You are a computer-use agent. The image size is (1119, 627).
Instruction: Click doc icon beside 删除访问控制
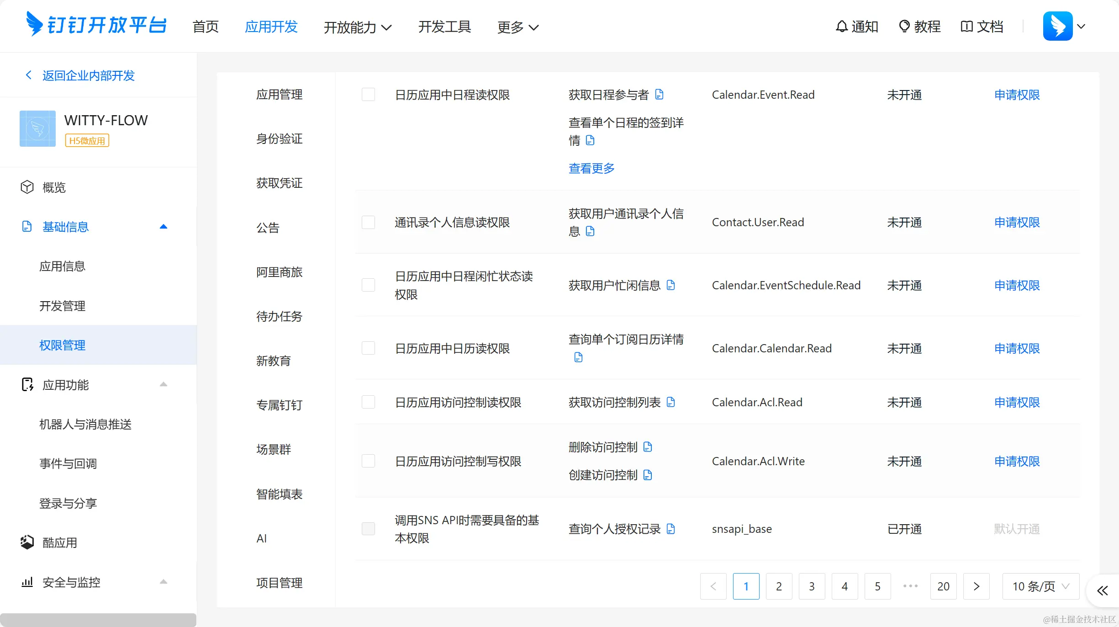point(647,447)
